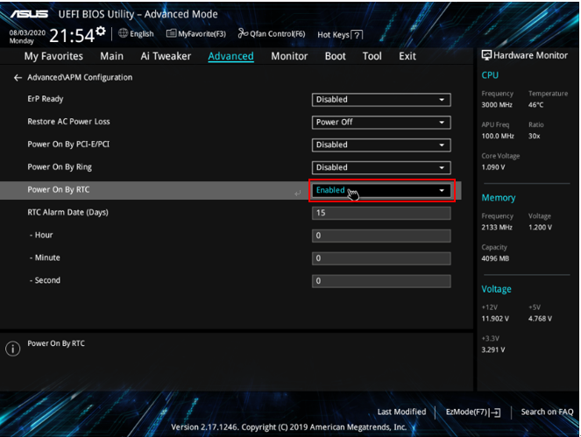Select the Advanced tab
Screen dimensions: 581x437
[230, 56]
